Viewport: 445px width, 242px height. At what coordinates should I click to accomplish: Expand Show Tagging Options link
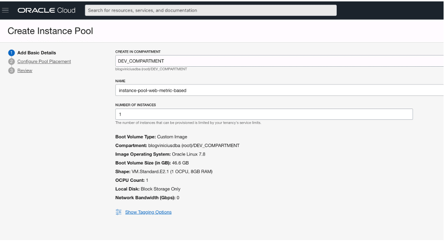pyautogui.click(x=148, y=212)
